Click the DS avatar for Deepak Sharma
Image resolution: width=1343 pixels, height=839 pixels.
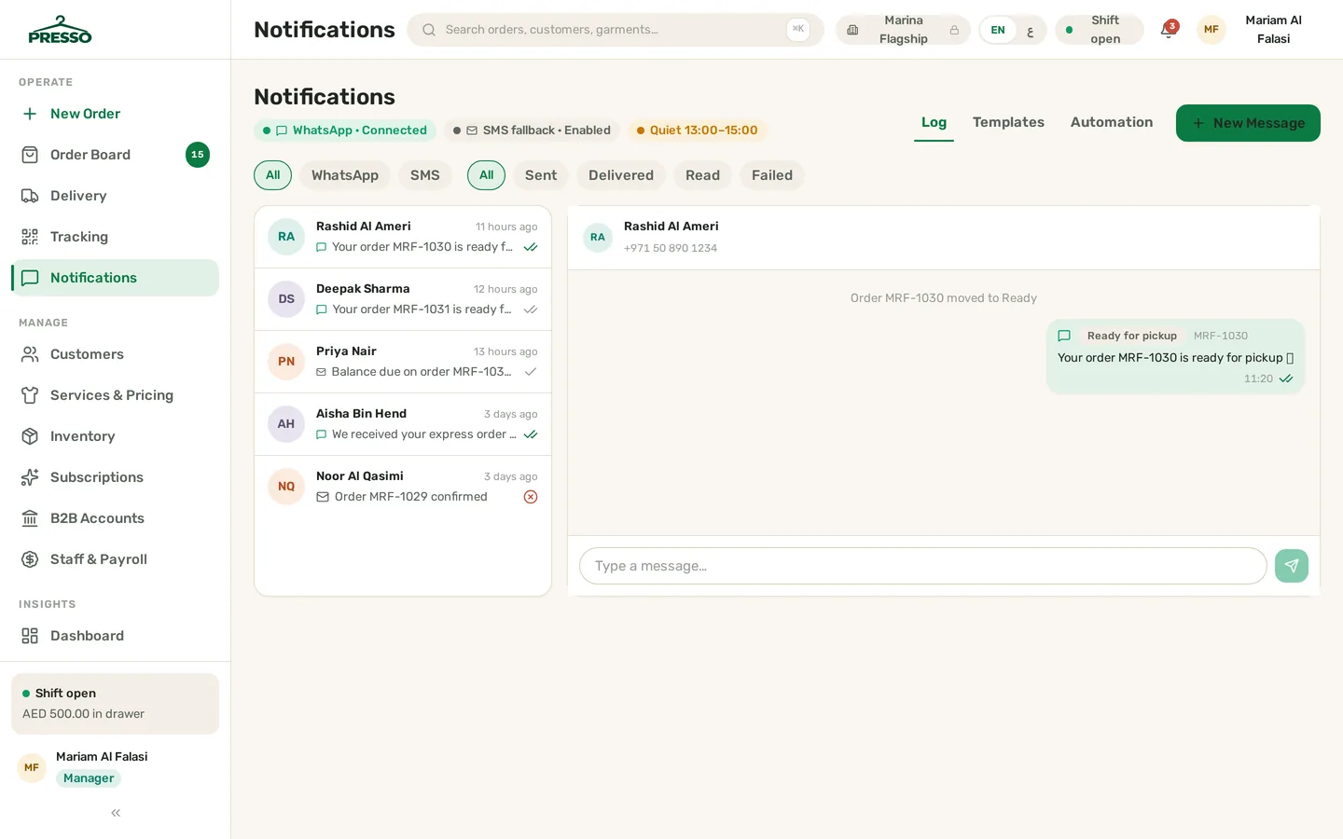286,299
